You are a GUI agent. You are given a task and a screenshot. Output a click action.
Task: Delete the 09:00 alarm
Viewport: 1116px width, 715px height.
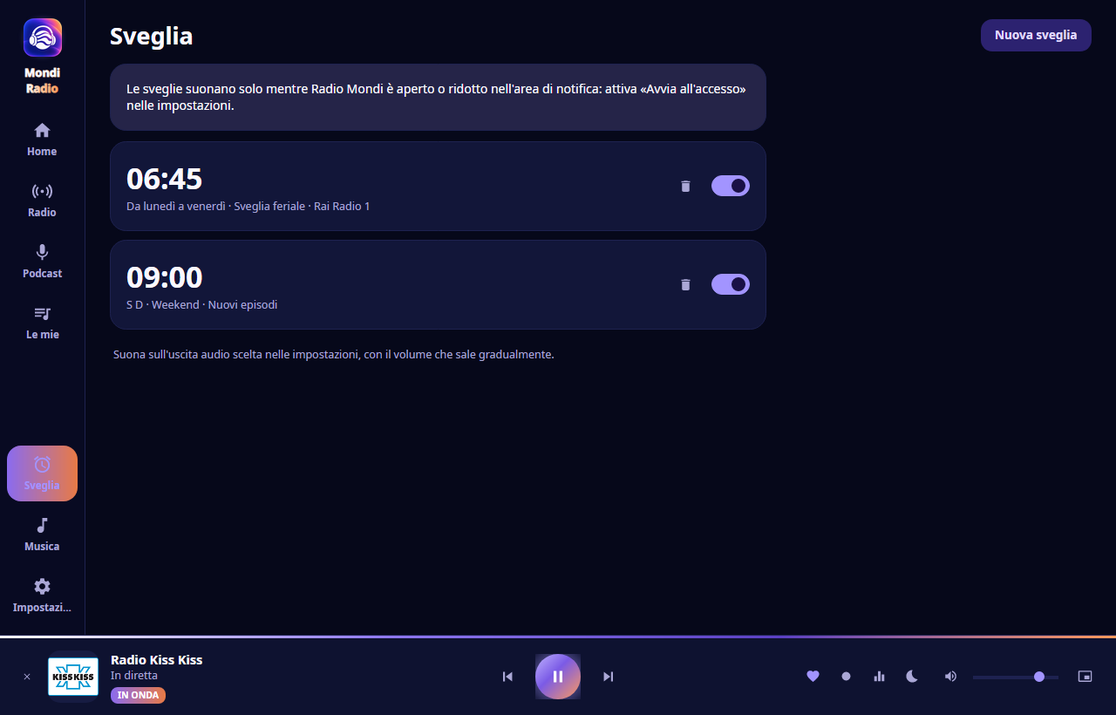[x=685, y=284]
